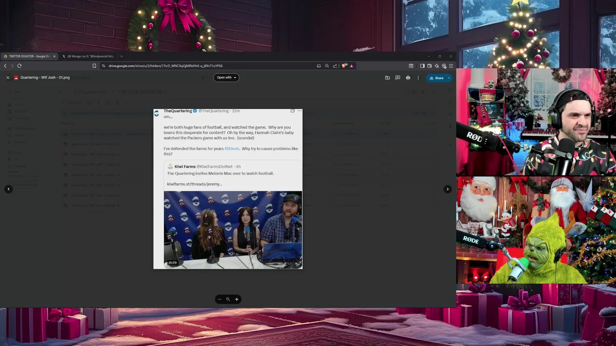This screenshot has height=346, width=616.
Task: Go to the next image
Action: 448,189
